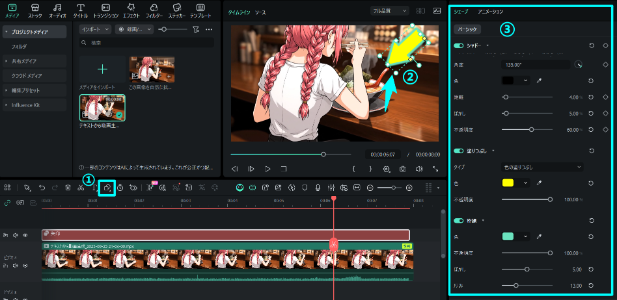Click the media search input field

click(146, 42)
